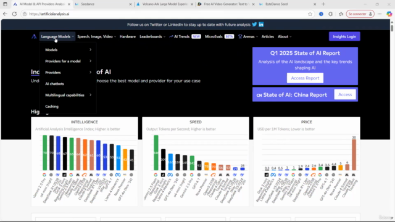Close the ByteDance Seed tab

click(315, 4)
